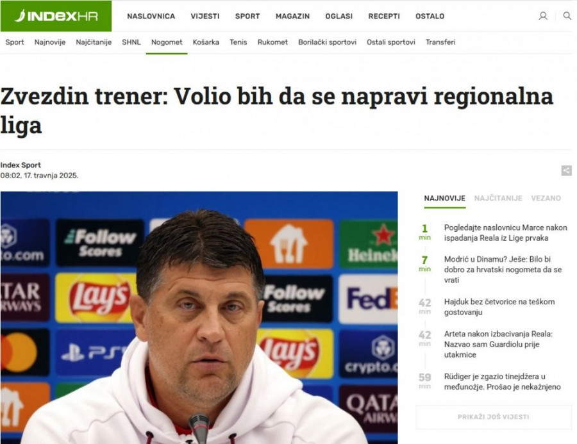Switch to the NAJČITANIJE sidebar tab
Image resolution: width=577 pixels, height=444 pixels.
point(498,198)
